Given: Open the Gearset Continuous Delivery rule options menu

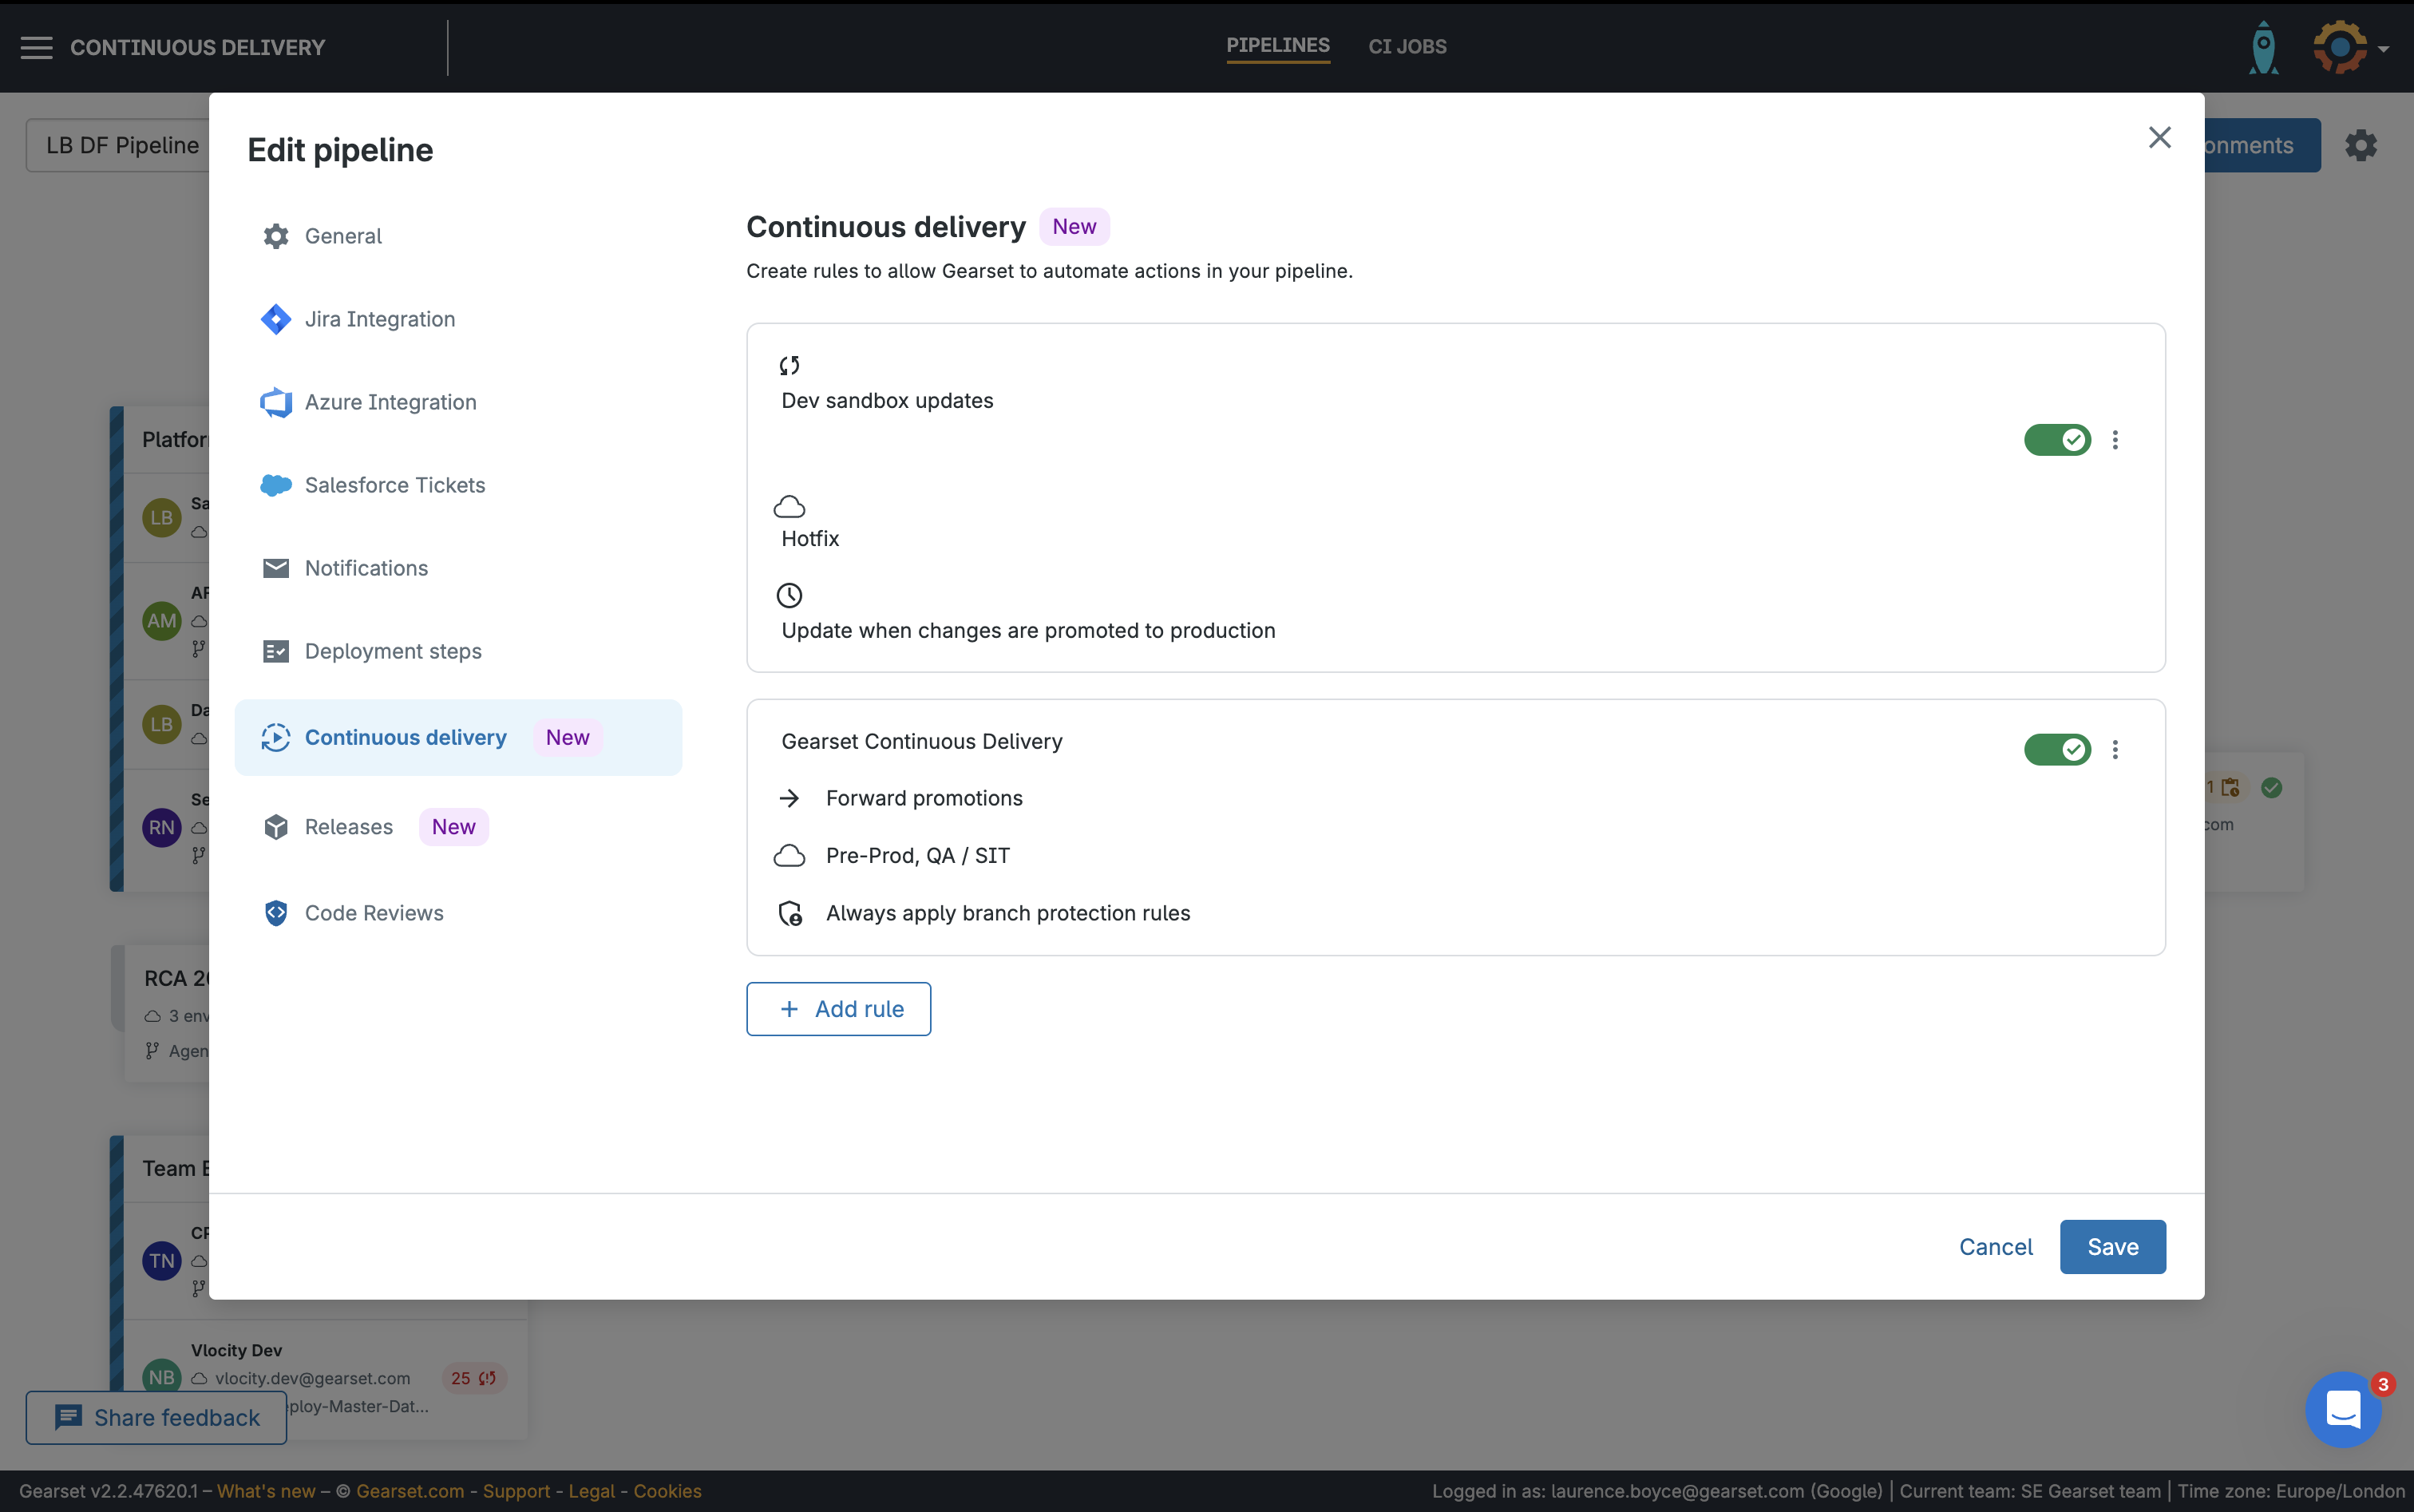Looking at the screenshot, I should (x=2115, y=750).
